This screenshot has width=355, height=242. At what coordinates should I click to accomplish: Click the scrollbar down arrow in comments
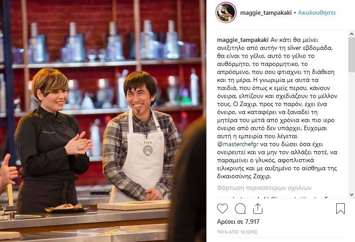click(351, 195)
